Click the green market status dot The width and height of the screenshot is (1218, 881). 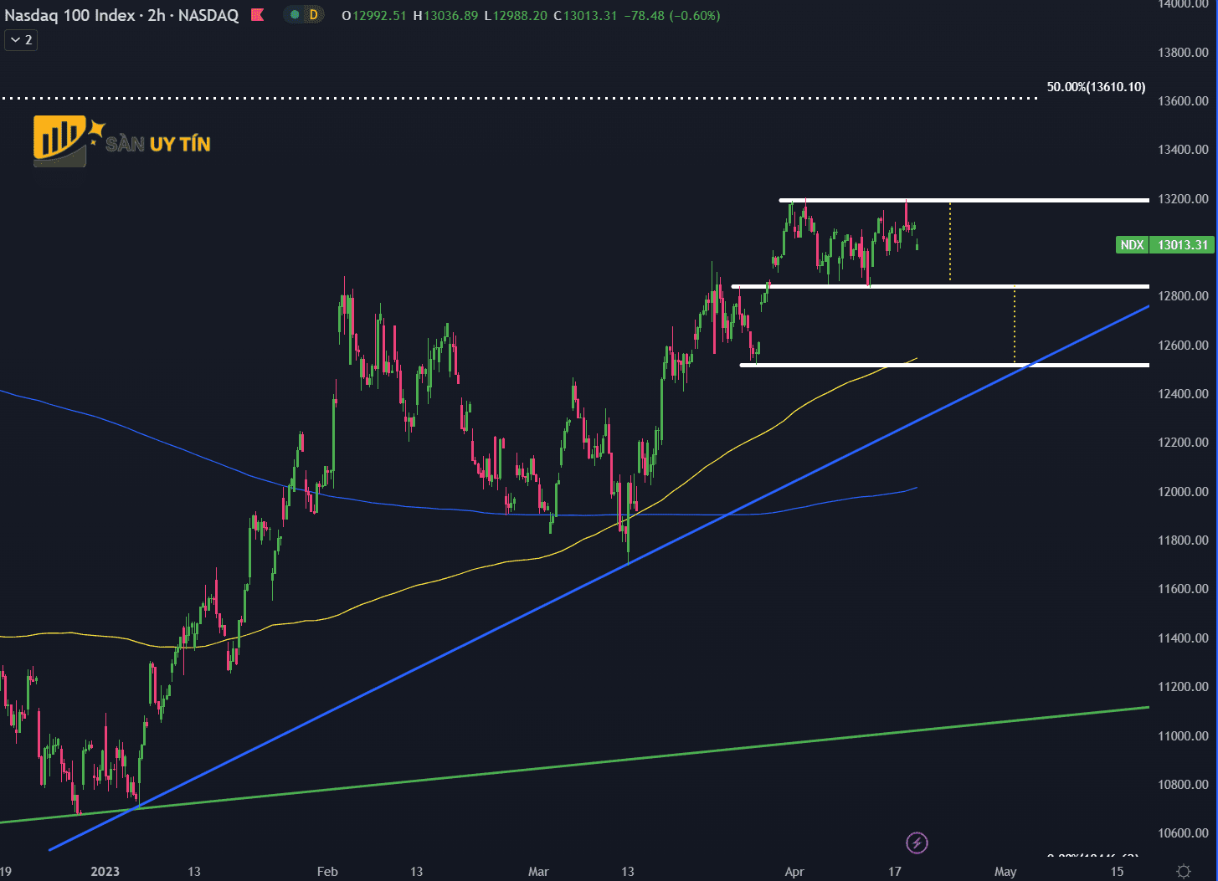(295, 15)
